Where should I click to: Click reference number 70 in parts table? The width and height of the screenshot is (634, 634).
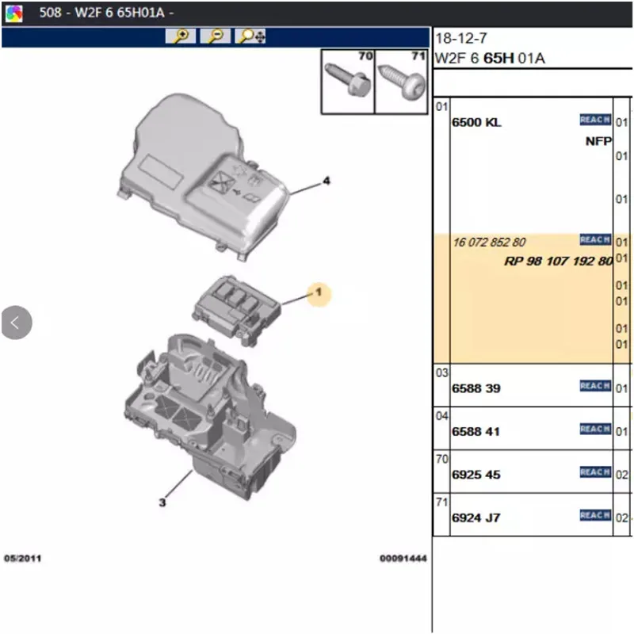(x=441, y=460)
